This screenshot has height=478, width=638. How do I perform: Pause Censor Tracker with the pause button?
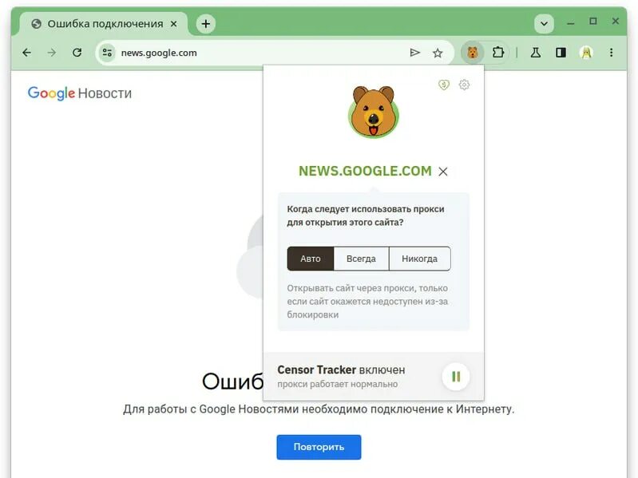456,377
